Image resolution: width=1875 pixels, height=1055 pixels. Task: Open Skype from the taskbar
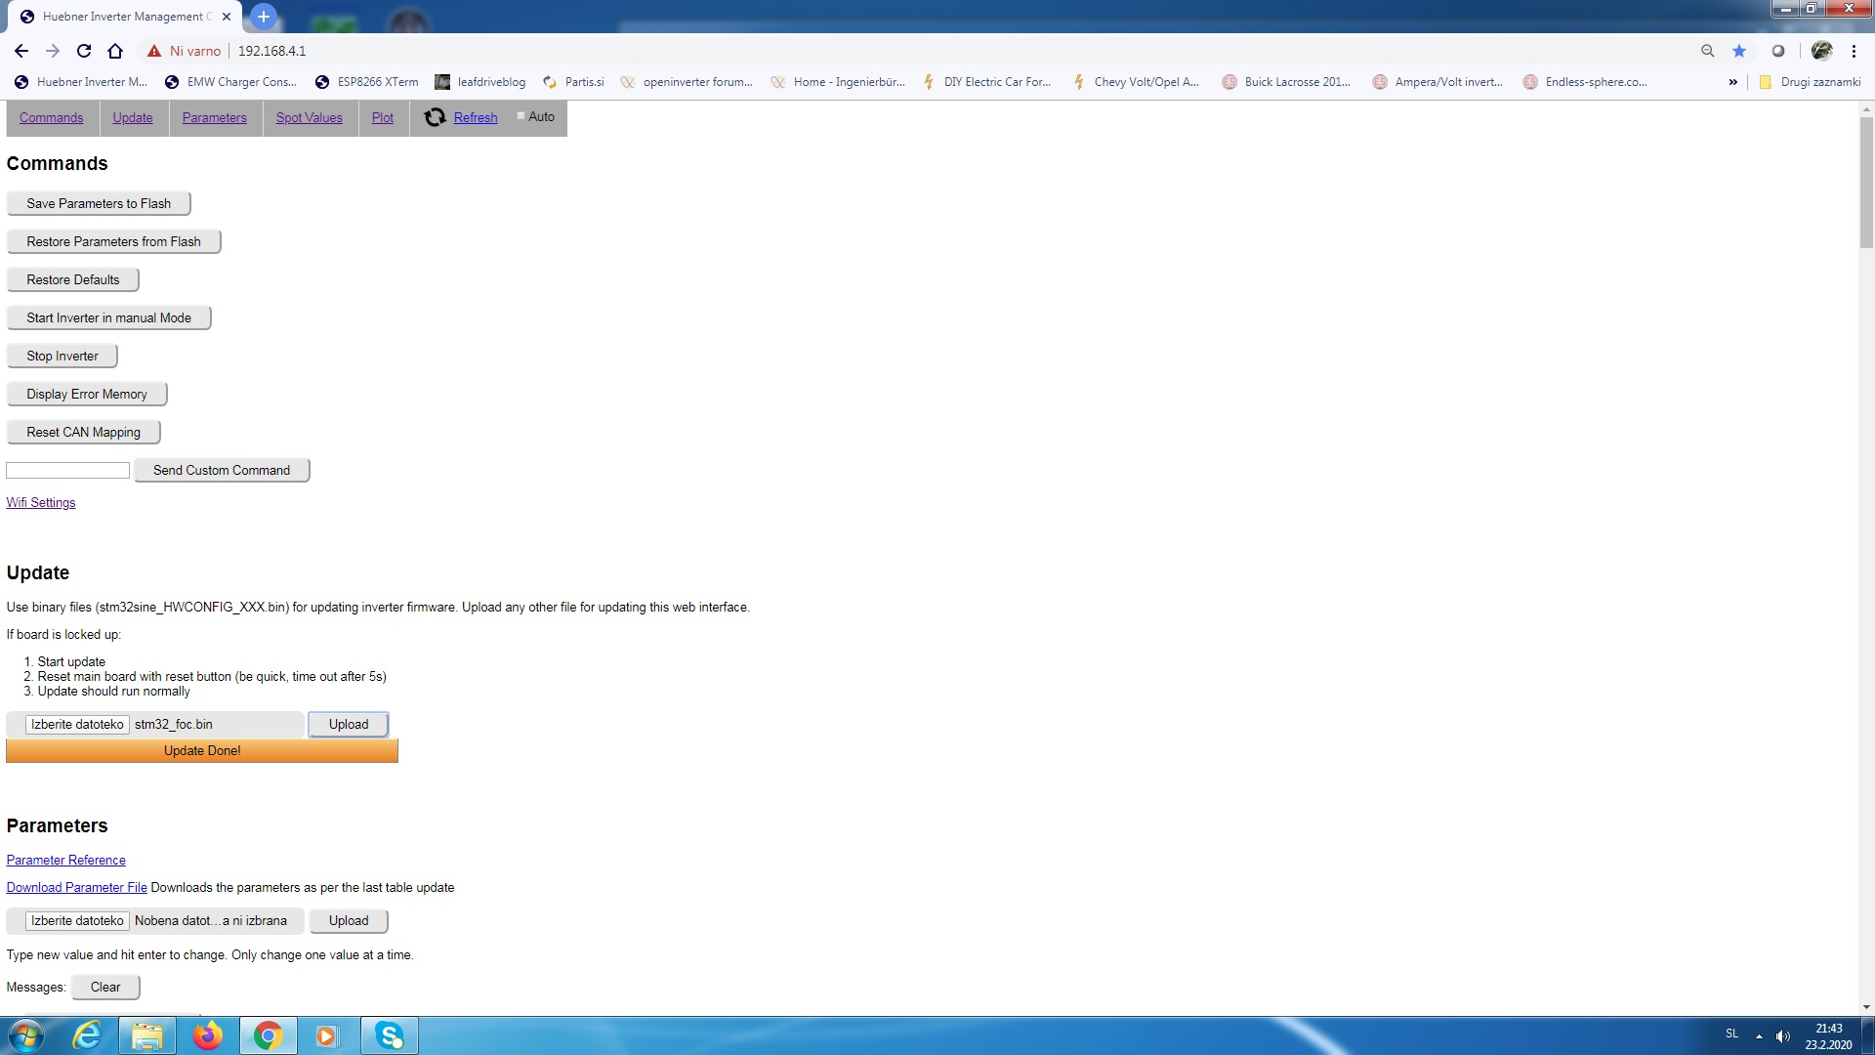tap(390, 1035)
